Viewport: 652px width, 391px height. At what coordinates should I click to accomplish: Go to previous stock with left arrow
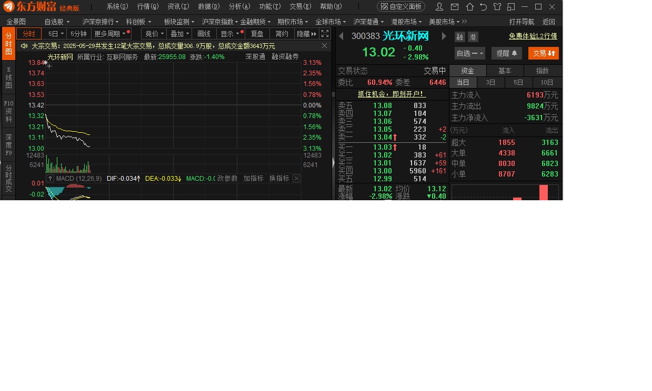click(341, 36)
